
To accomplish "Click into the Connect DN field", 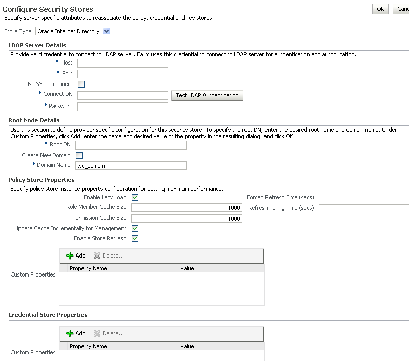I will 122,95.
